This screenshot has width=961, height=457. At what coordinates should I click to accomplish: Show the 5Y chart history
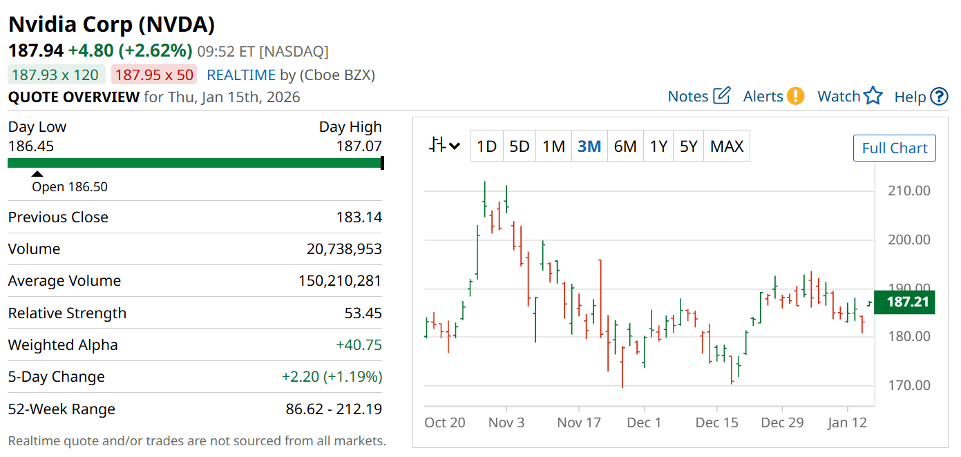coord(689,146)
